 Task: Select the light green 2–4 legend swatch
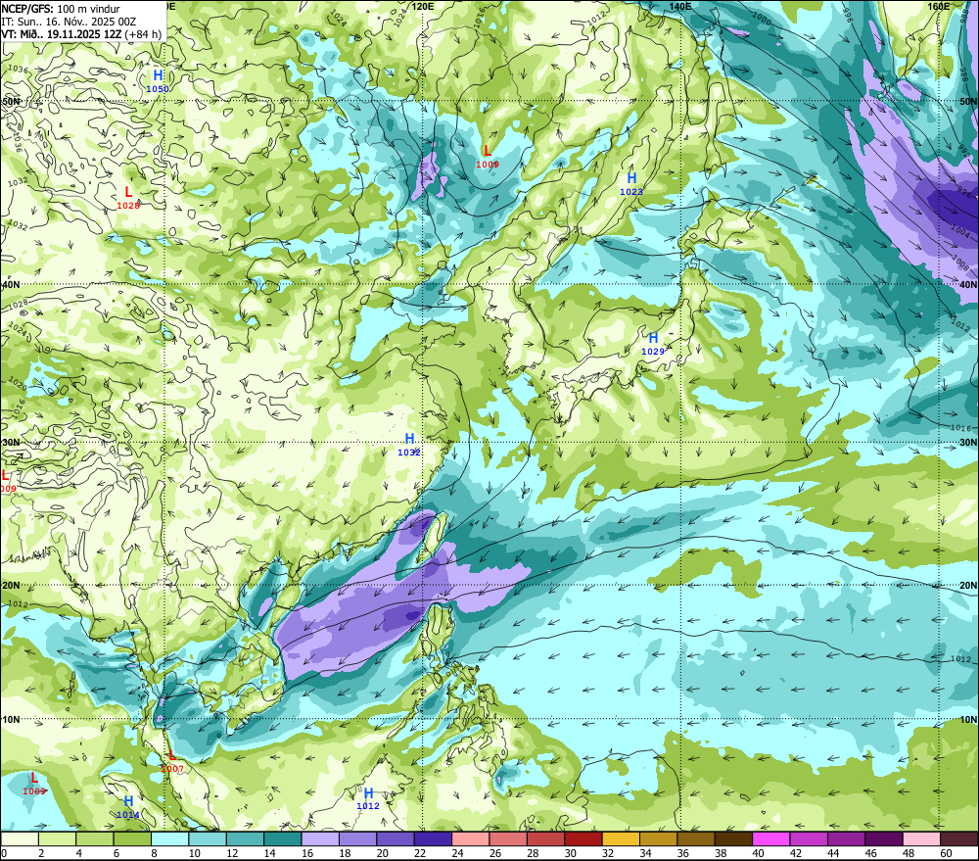click(x=57, y=838)
